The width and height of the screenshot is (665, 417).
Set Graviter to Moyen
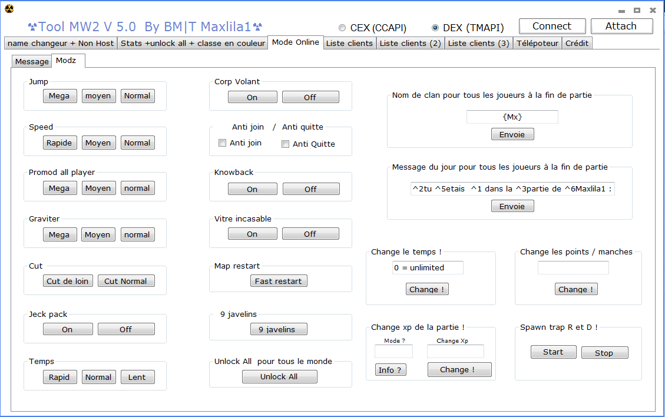(x=98, y=234)
